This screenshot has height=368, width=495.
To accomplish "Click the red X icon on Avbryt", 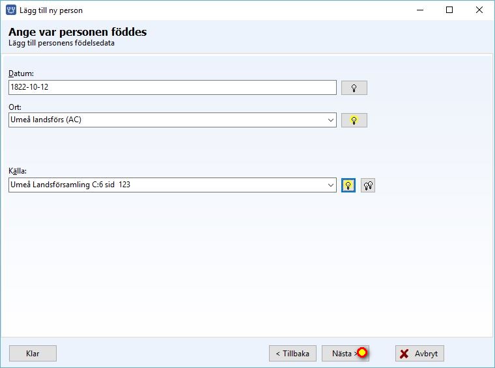I will click(x=404, y=354).
